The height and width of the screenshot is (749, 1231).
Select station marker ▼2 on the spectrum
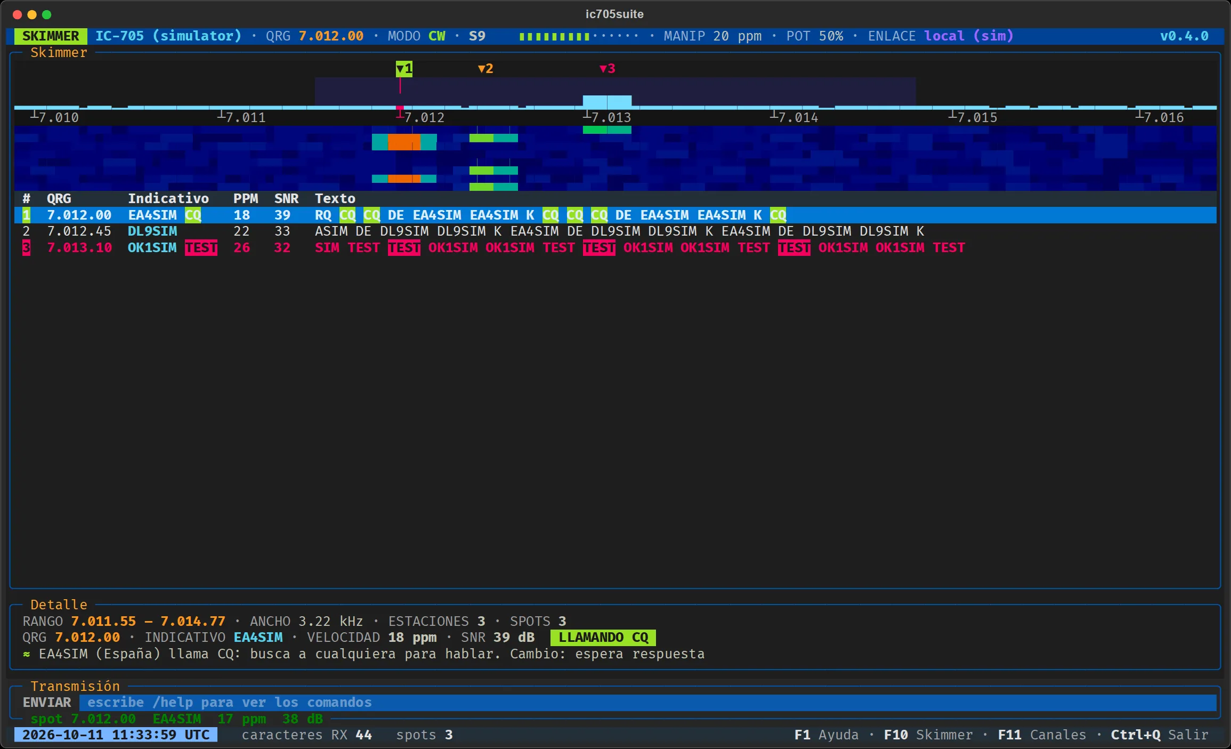pyautogui.click(x=485, y=68)
